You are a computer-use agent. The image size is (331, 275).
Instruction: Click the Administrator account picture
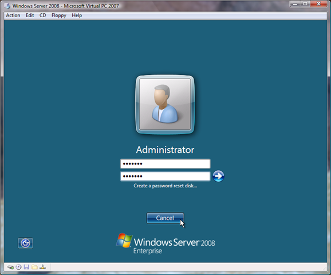click(165, 104)
